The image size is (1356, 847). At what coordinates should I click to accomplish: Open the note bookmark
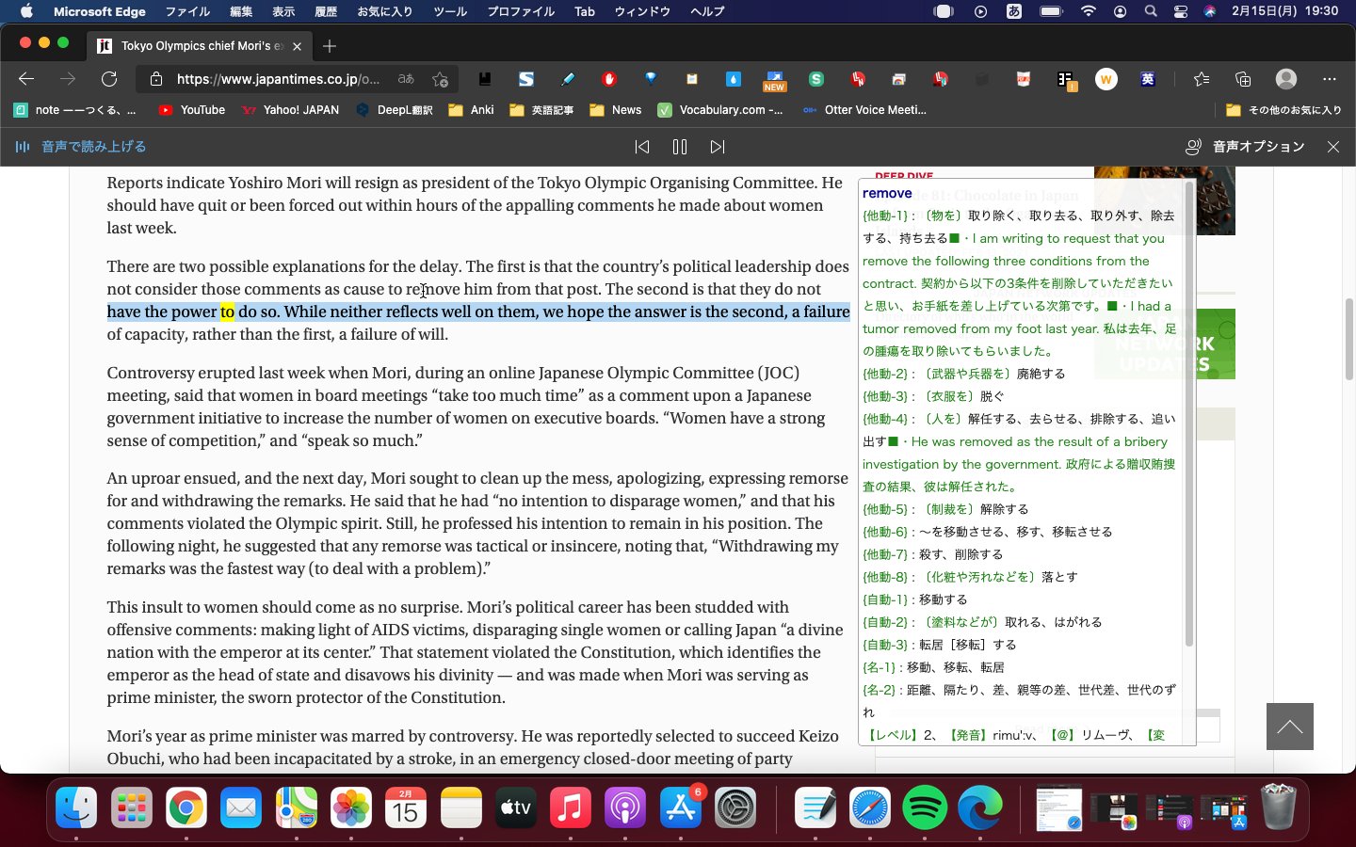point(74,110)
